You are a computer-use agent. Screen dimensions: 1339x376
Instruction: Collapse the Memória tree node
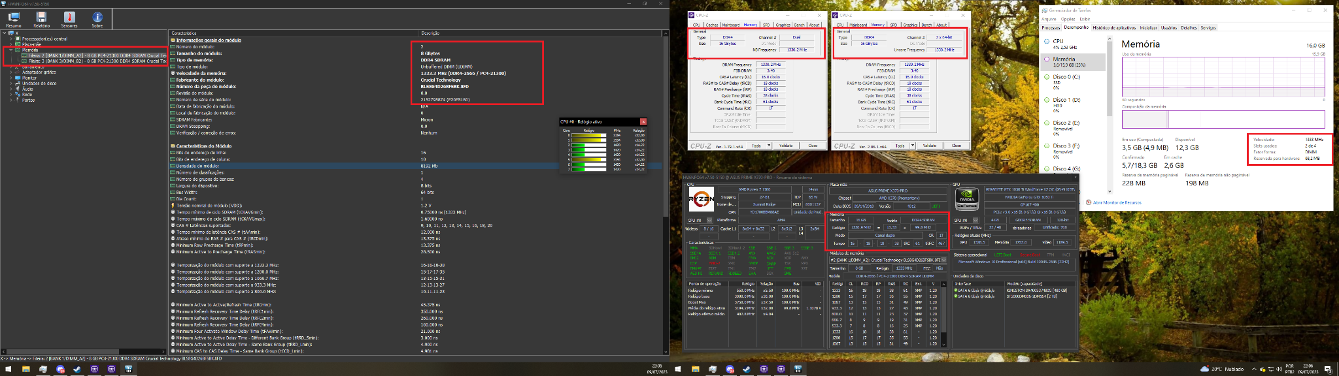point(12,50)
